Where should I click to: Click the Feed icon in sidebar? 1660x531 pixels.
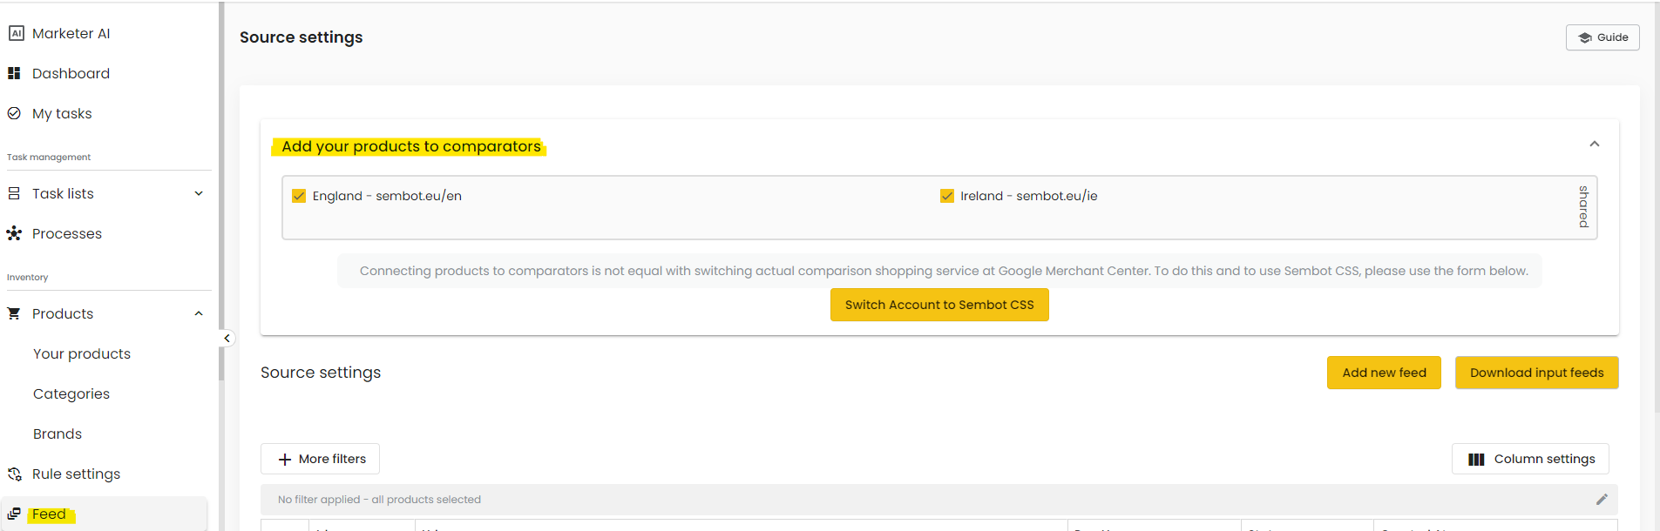tap(14, 514)
